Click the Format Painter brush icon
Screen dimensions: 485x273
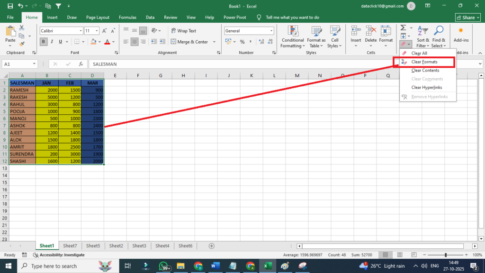(x=22, y=44)
